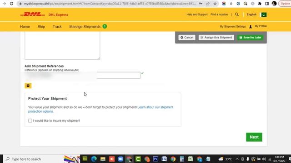Viewport: 291px width, 163px height.
Task: Click the browser address bar URL
Action: [110, 4]
